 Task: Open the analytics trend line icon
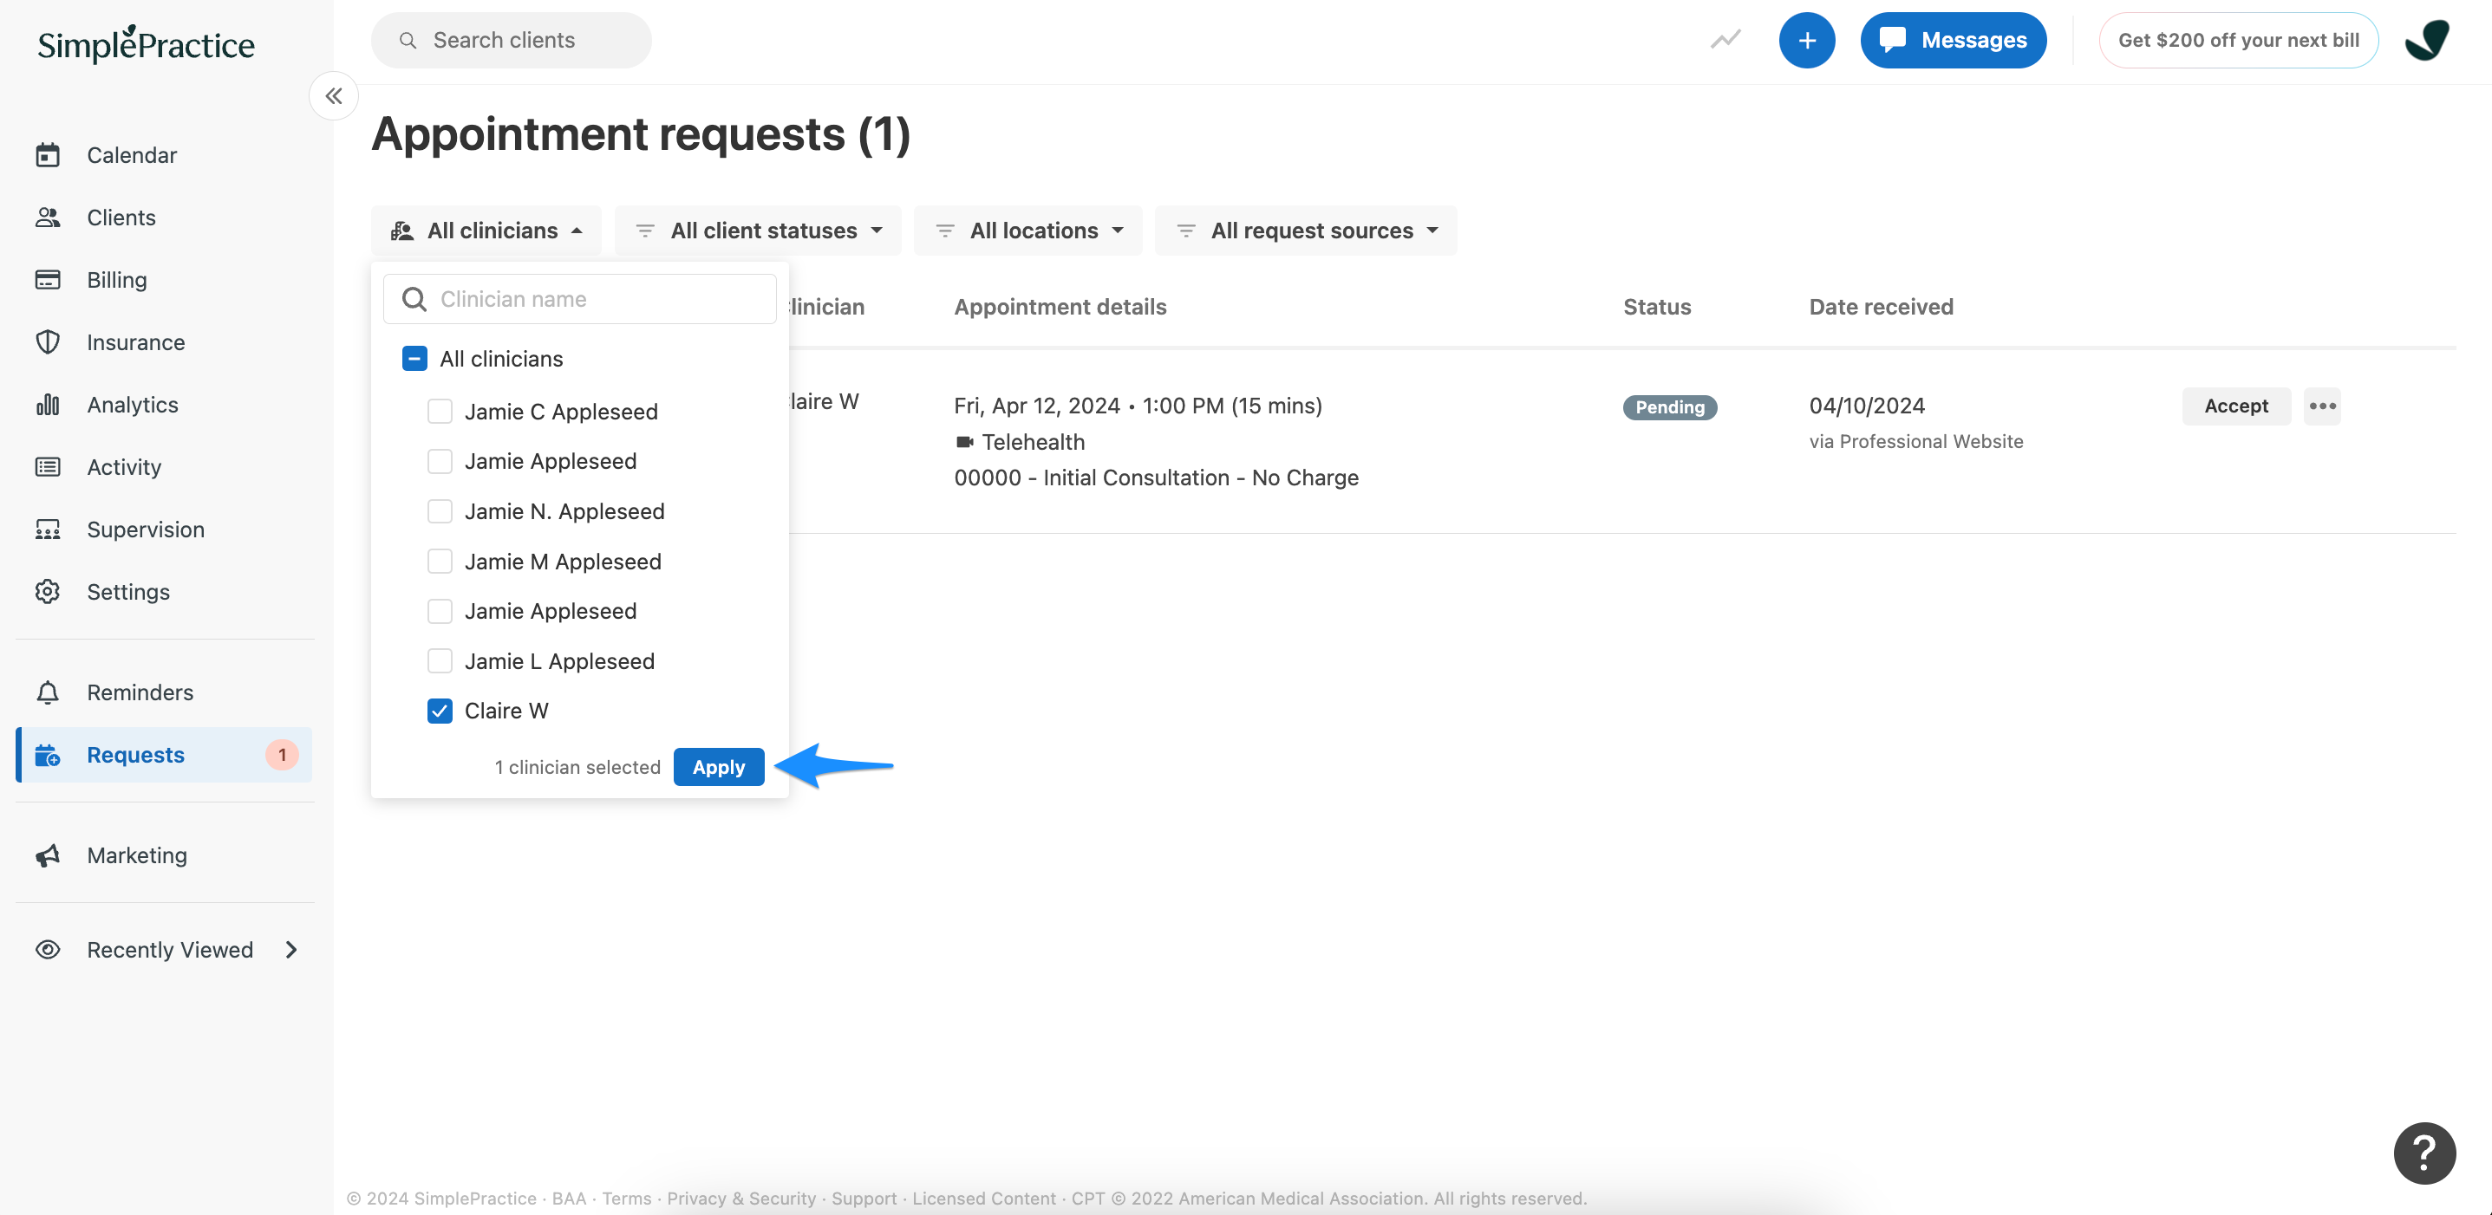point(1725,40)
